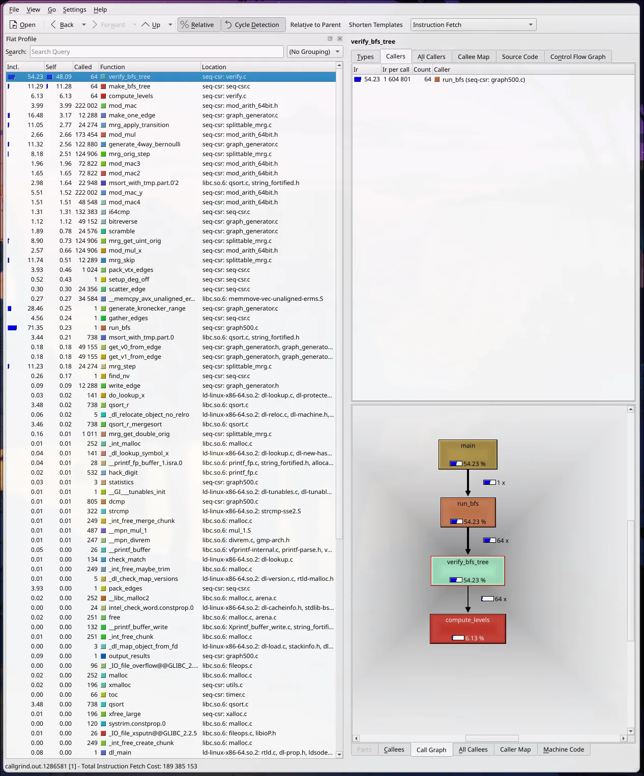Open the Settings menu
This screenshot has width=644, height=776.
click(x=74, y=9)
